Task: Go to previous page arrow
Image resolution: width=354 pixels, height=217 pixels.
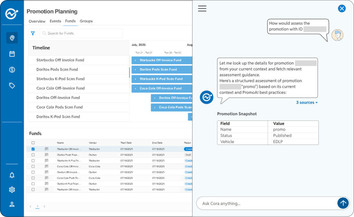Action: (30, 206)
